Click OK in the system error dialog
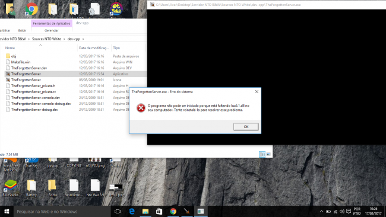 coord(246,126)
